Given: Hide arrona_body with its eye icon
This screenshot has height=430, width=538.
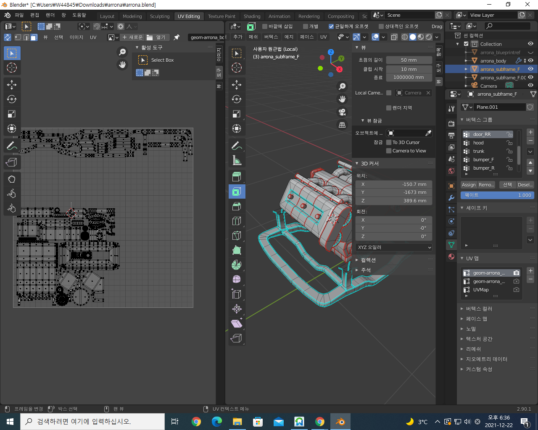Looking at the screenshot, I should click(530, 61).
